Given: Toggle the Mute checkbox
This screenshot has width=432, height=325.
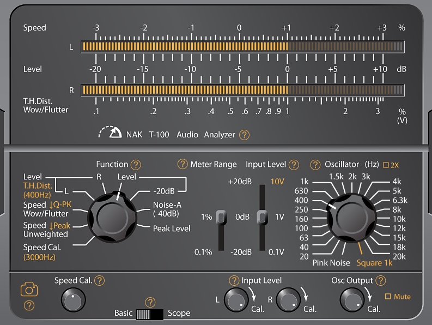Looking at the screenshot, I should [388, 297].
